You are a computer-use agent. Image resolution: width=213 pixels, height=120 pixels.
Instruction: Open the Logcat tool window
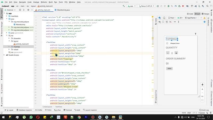pyautogui.click(x=9, y=110)
